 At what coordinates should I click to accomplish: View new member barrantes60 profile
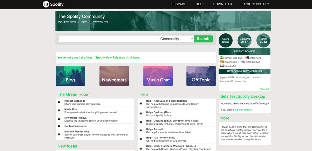(x=227, y=81)
